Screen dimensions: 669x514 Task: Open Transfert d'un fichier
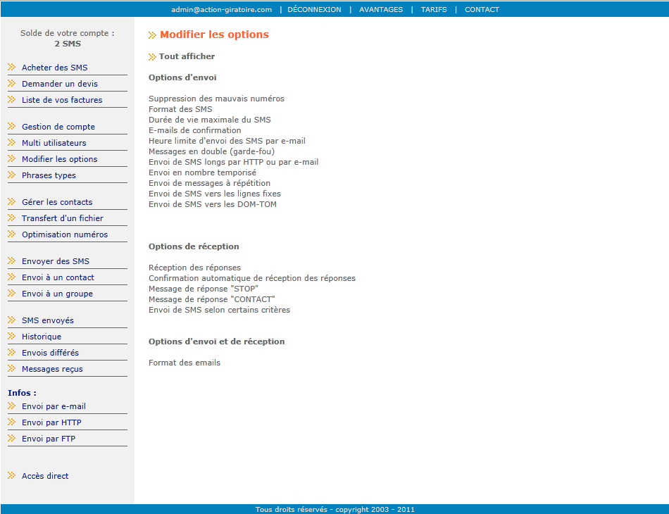(63, 218)
